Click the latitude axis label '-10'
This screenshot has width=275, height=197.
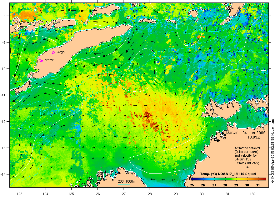click(x=3, y=68)
